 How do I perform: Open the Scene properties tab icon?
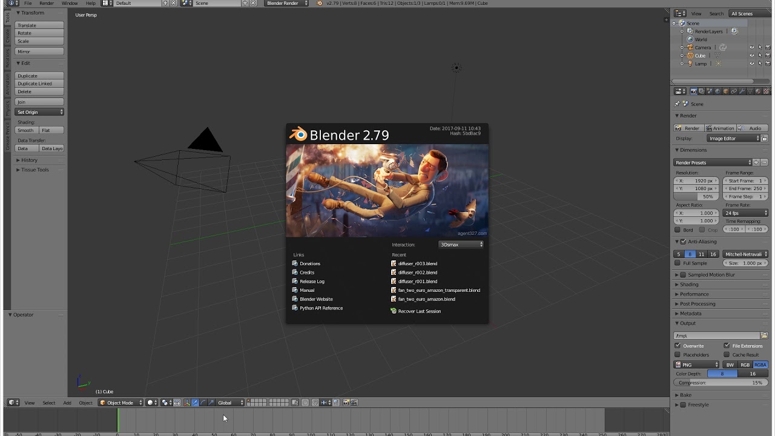click(710, 91)
